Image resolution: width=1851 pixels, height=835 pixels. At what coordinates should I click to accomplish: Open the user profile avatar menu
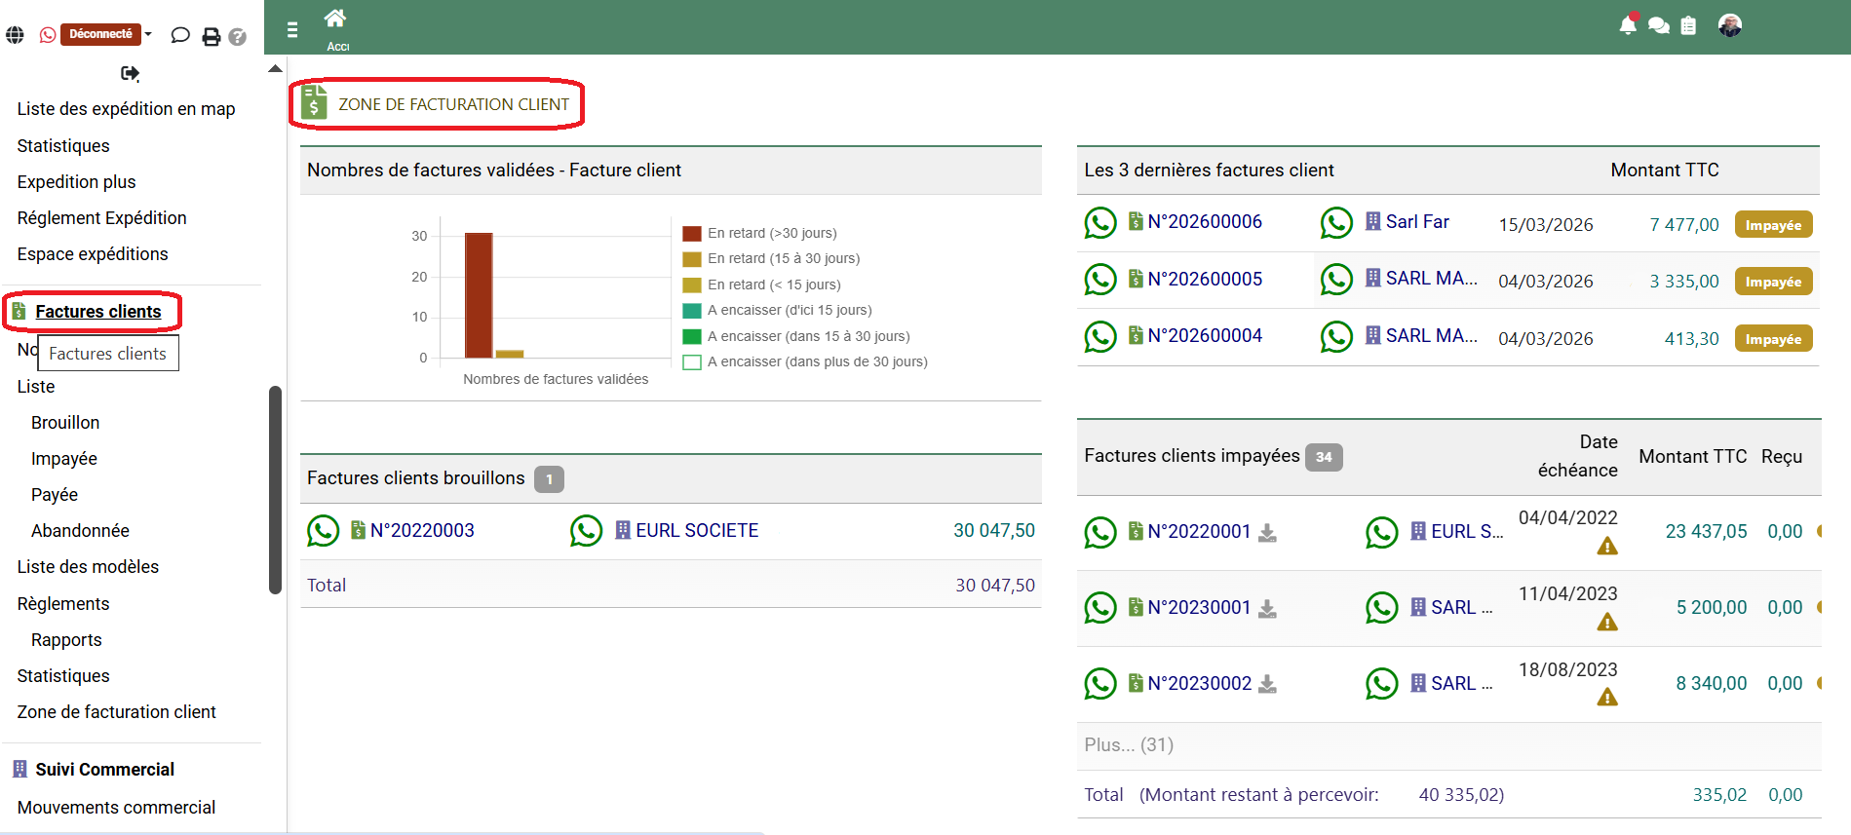(x=1729, y=25)
